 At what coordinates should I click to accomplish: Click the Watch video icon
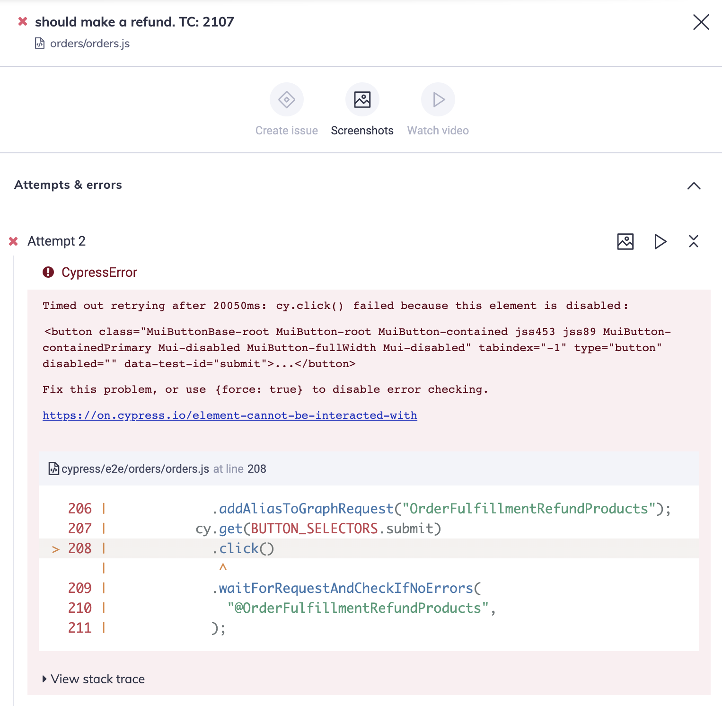(x=438, y=99)
